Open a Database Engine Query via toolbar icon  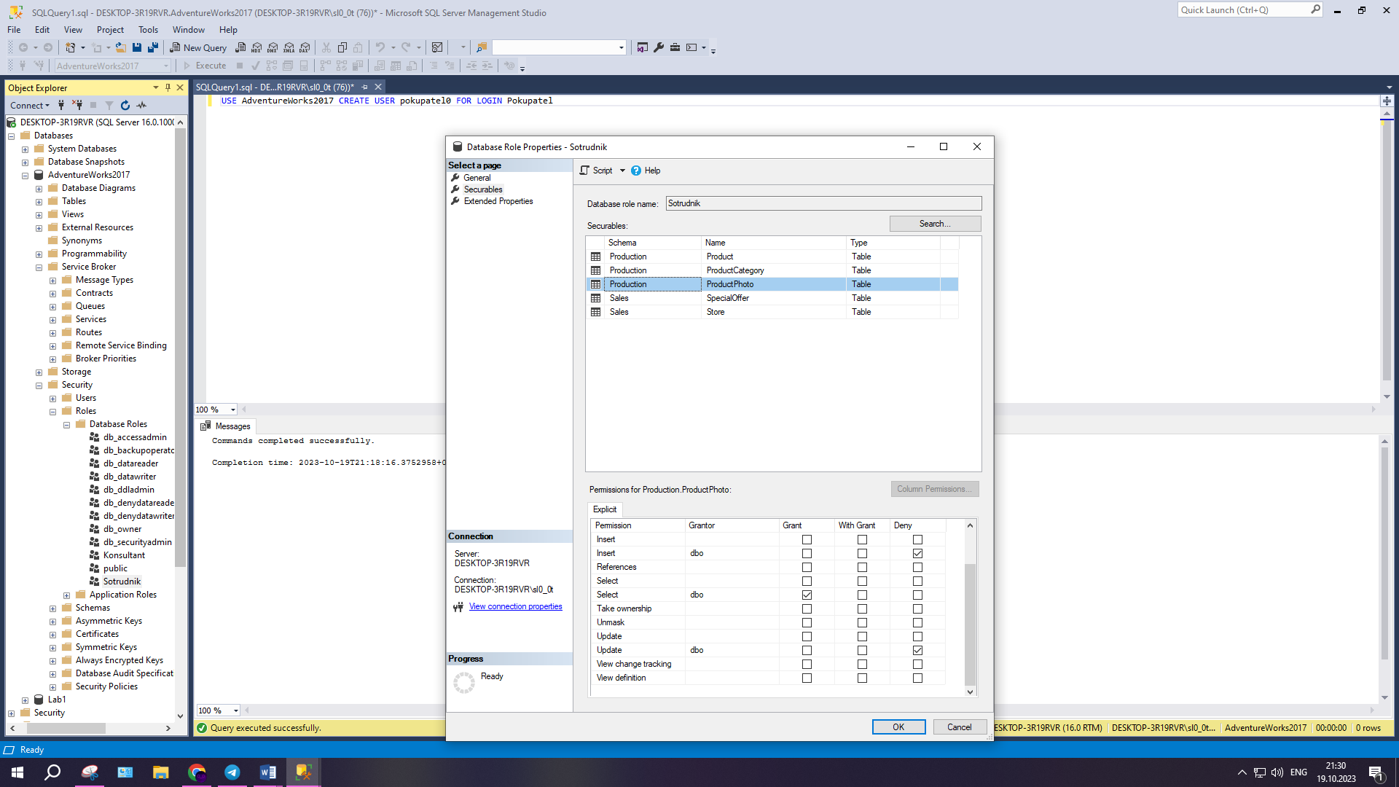tap(241, 47)
